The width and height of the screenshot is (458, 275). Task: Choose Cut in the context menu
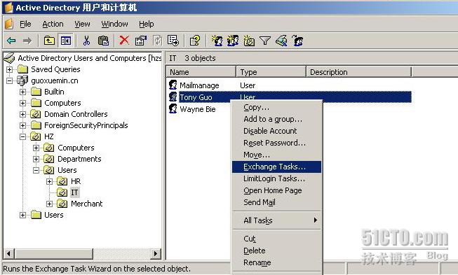click(276, 239)
